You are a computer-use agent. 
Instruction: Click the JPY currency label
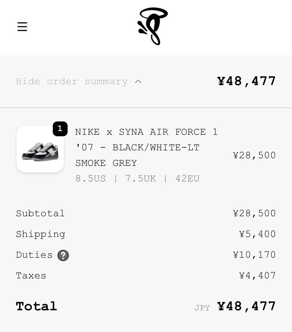click(202, 308)
